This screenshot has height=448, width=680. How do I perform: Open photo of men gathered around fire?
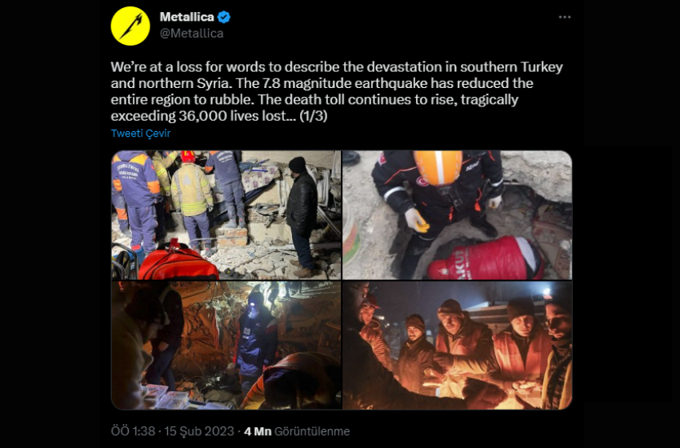[x=457, y=346]
